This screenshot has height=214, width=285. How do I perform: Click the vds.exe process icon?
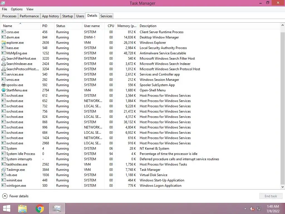(x=3, y=175)
